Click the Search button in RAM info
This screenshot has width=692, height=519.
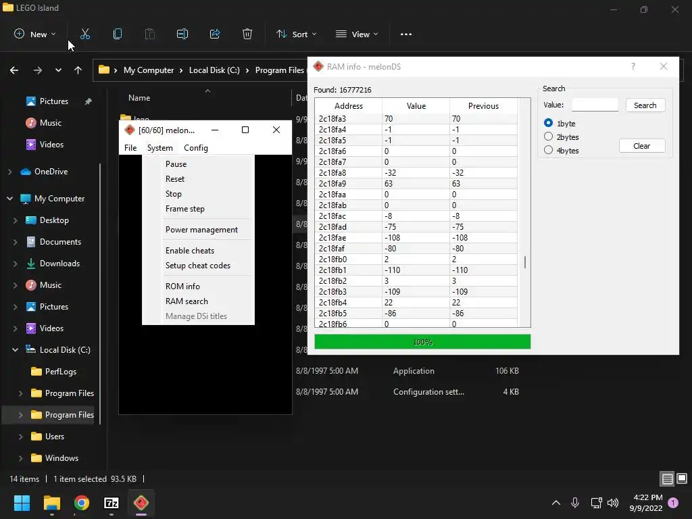pyautogui.click(x=645, y=105)
